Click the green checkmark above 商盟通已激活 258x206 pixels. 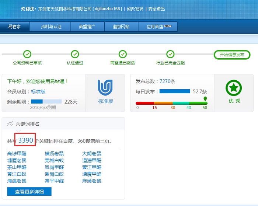pos(122,55)
